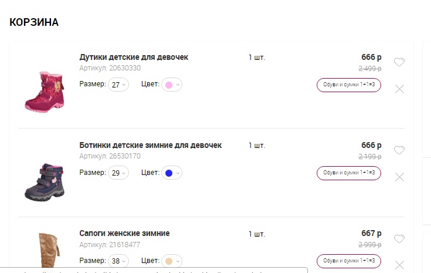Open beige color selector for Сапоги
Screen dimensions: 431x273
pyautogui.click(x=172, y=261)
